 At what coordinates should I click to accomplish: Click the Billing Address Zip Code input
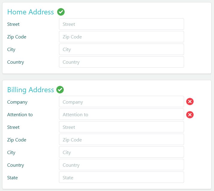click(121, 140)
